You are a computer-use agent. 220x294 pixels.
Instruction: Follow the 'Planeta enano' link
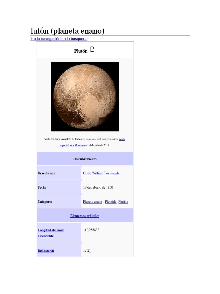tap(93, 202)
